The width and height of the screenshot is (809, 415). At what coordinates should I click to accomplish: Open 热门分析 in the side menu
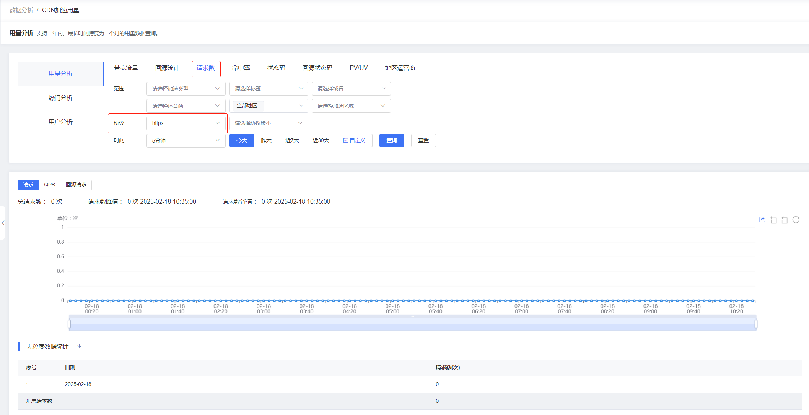point(60,97)
